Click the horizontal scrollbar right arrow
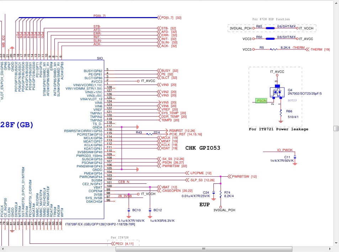Viewport: 339px width, 252px height. tap(330, 249)
